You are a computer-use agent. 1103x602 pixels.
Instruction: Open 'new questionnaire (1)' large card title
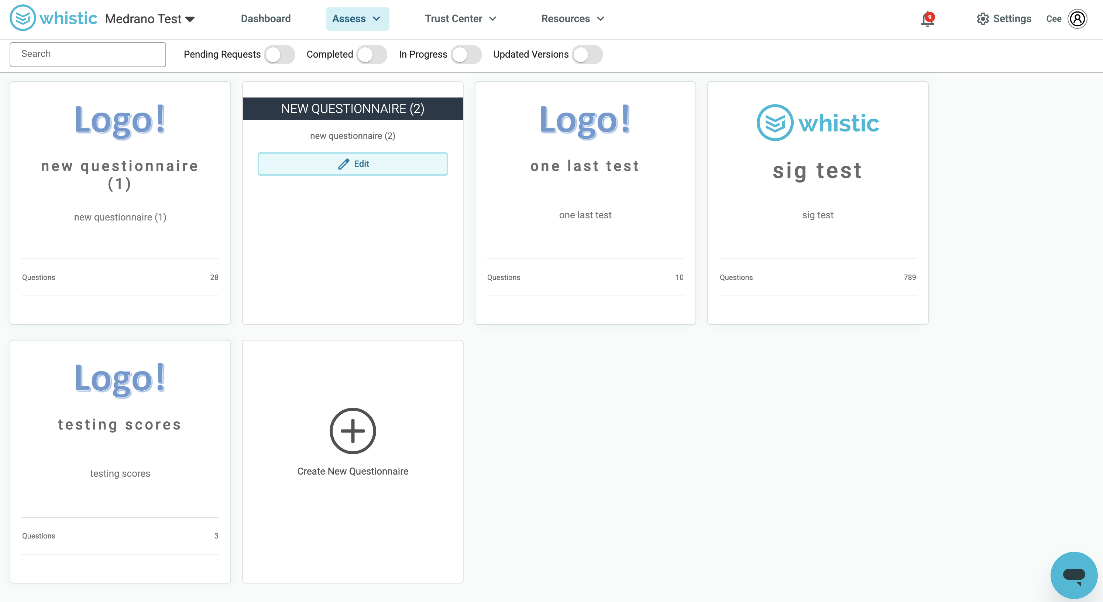[120, 175]
